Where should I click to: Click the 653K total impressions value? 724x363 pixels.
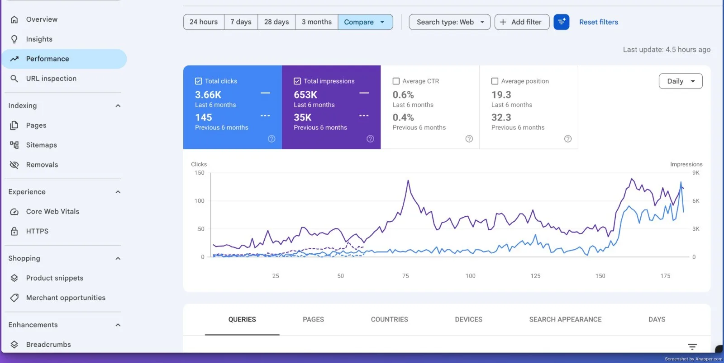(x=305, y=95)
